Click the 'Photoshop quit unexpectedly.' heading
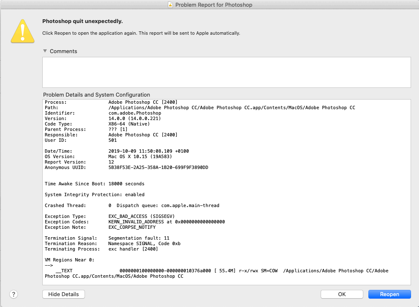The width and height of the screenshot is (419, 307). (82, 21)
